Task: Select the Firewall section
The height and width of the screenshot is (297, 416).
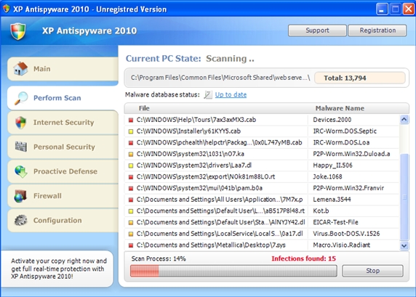Action: coord(63,196)
